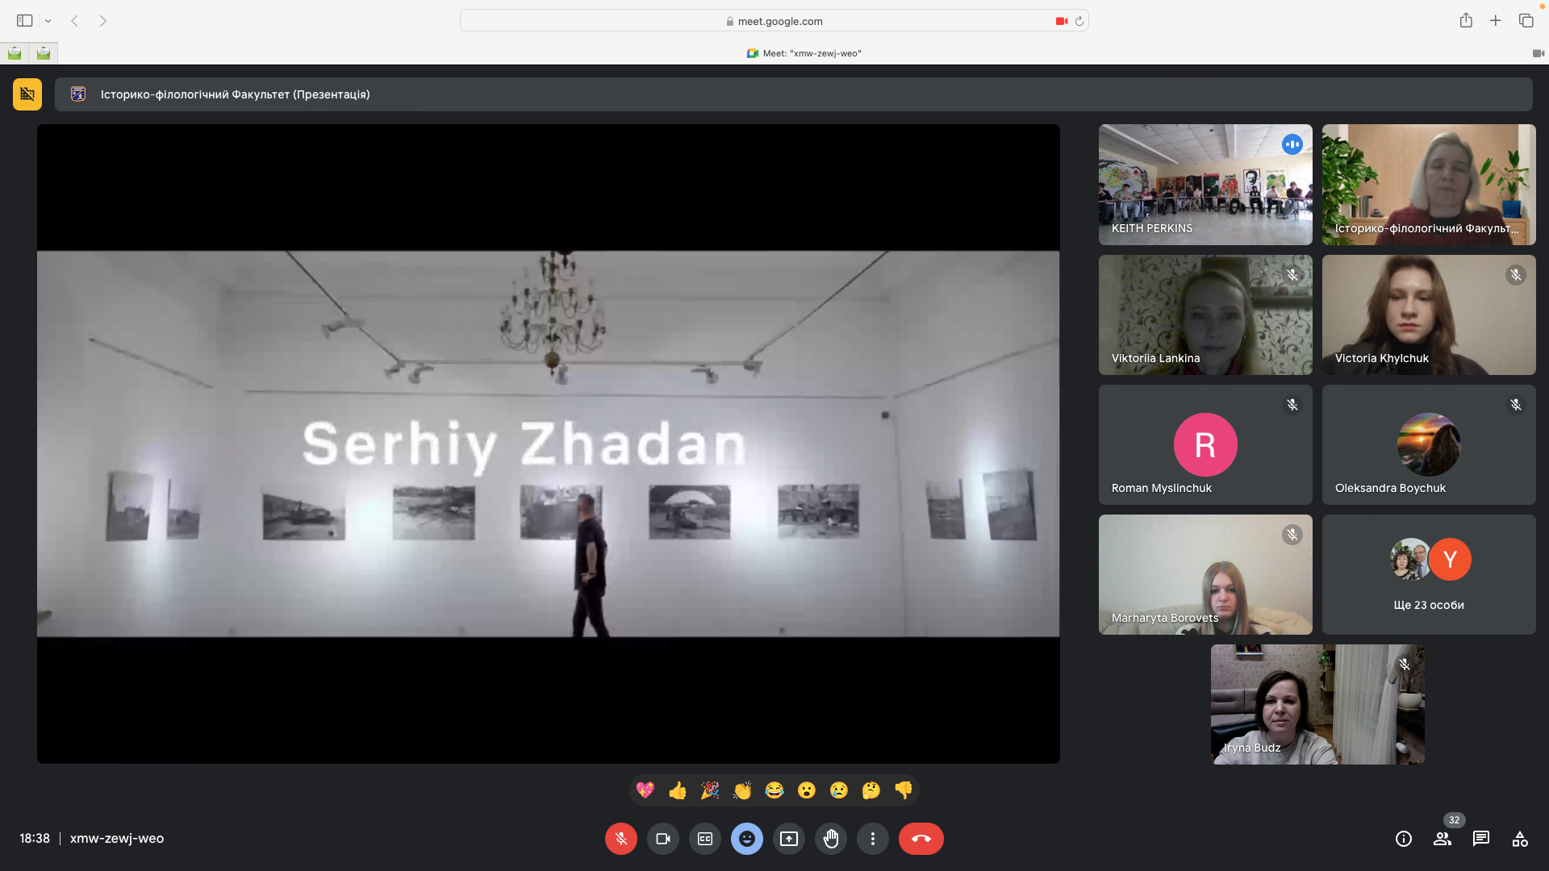This screenshot has width=1549, height=871.
Task: Click the camera-in-use indicator in address bar
Action: pyautogui.click(x=1062, y=21)
